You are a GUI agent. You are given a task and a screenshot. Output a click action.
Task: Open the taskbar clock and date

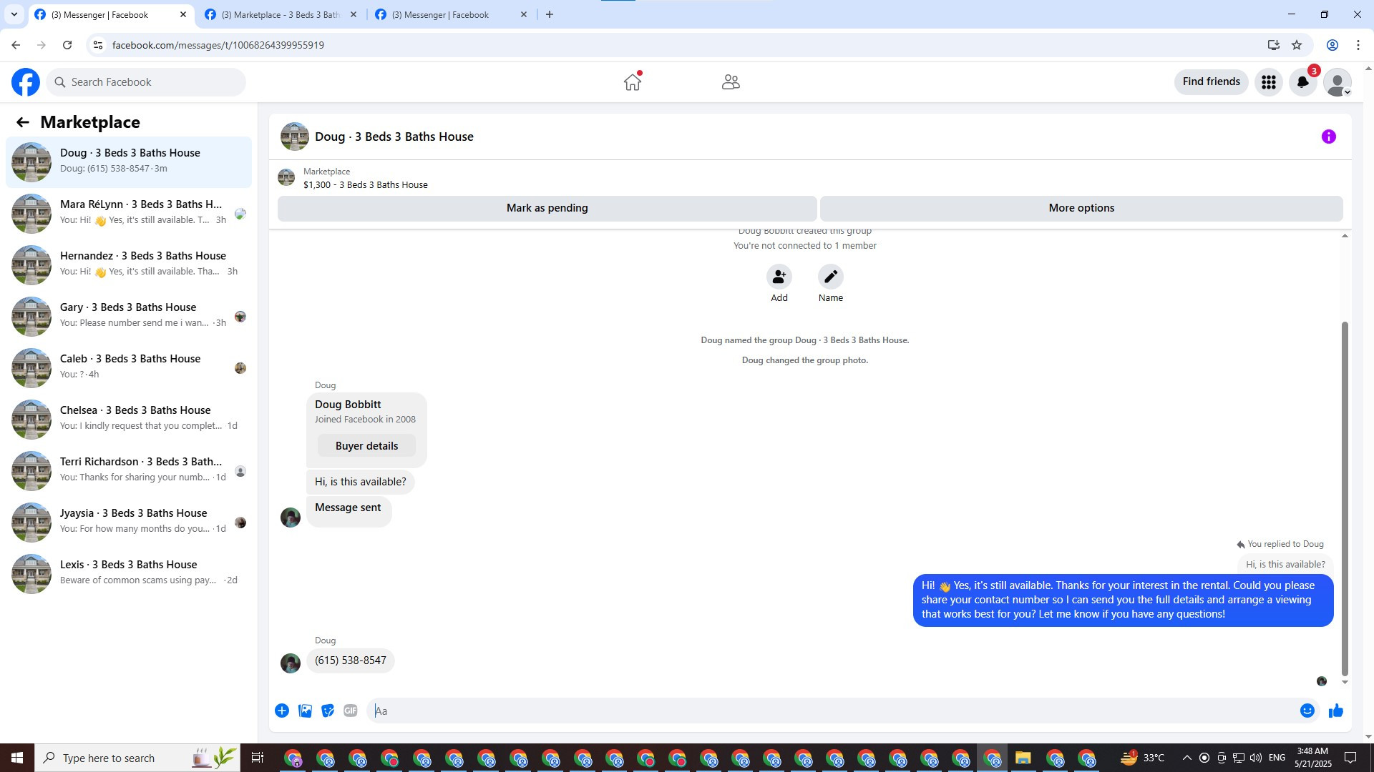point(1312,758)
